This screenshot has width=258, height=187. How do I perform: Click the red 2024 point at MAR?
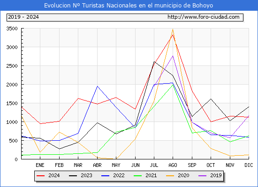(78, 98)
